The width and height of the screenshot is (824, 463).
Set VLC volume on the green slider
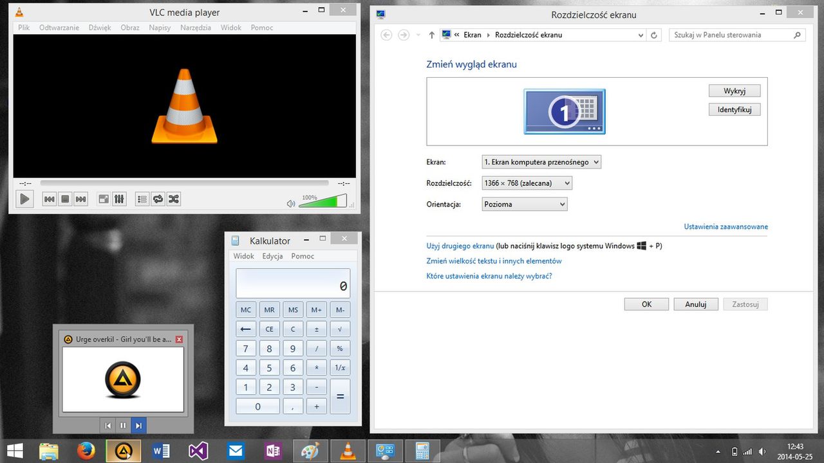323,202
